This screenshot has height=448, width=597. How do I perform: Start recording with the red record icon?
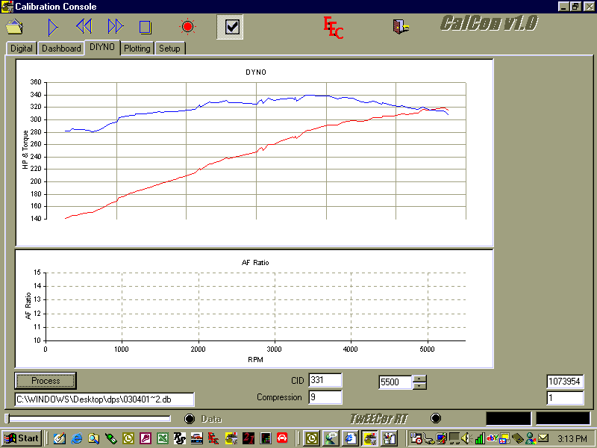click(187, 27)
